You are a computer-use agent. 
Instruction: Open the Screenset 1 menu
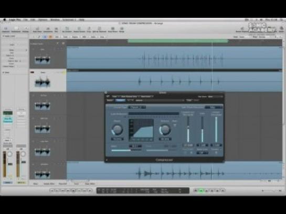69,19
